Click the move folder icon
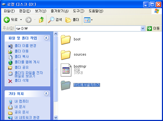Viewport: 163px width, 121px height. pyautogui.click(x=10, y=52)
